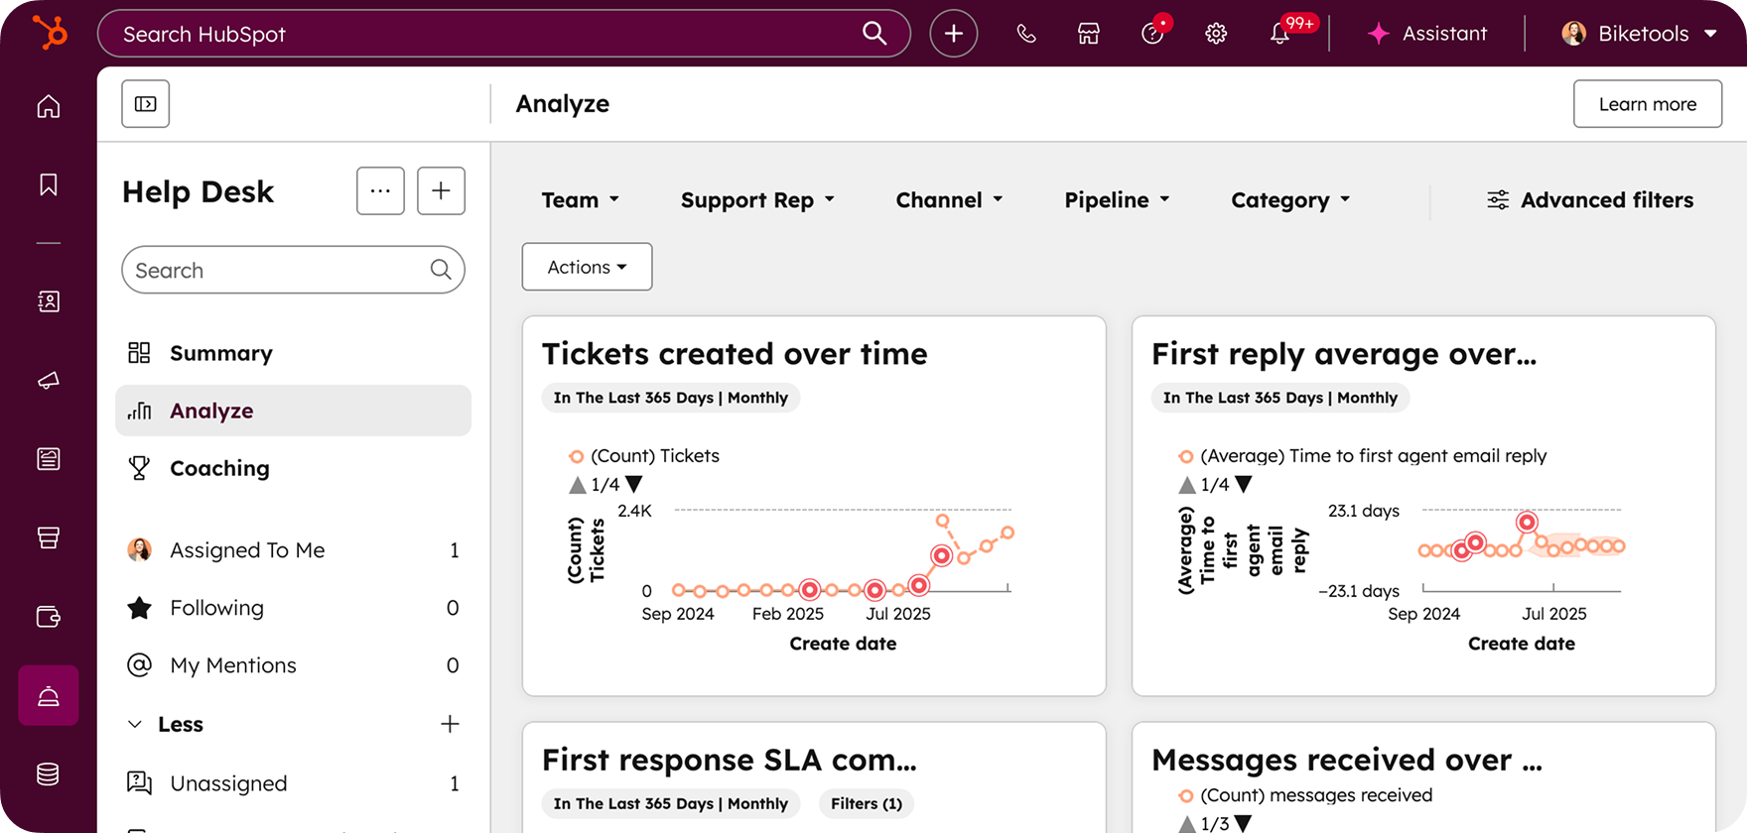Open the Assigned To Me view
Image resolution: width=1747 pixels, height=833 pixels.
(x=293, y=550)
